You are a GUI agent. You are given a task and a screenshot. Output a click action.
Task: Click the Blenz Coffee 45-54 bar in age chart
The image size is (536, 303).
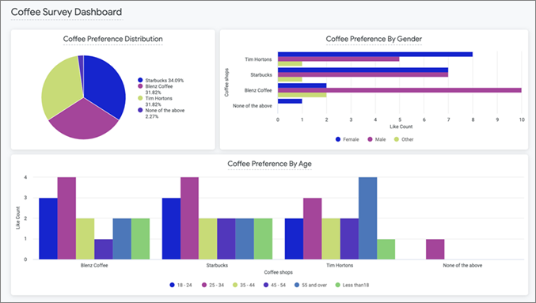pyautogui.click(x=104, y=249)
